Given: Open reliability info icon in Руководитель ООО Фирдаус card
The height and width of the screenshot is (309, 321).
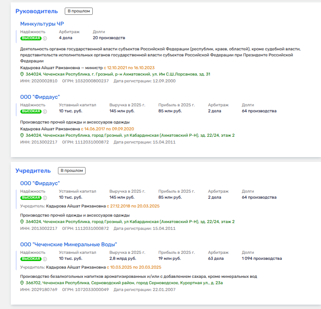Looking at the screenshot, I should tap(45, 112).
